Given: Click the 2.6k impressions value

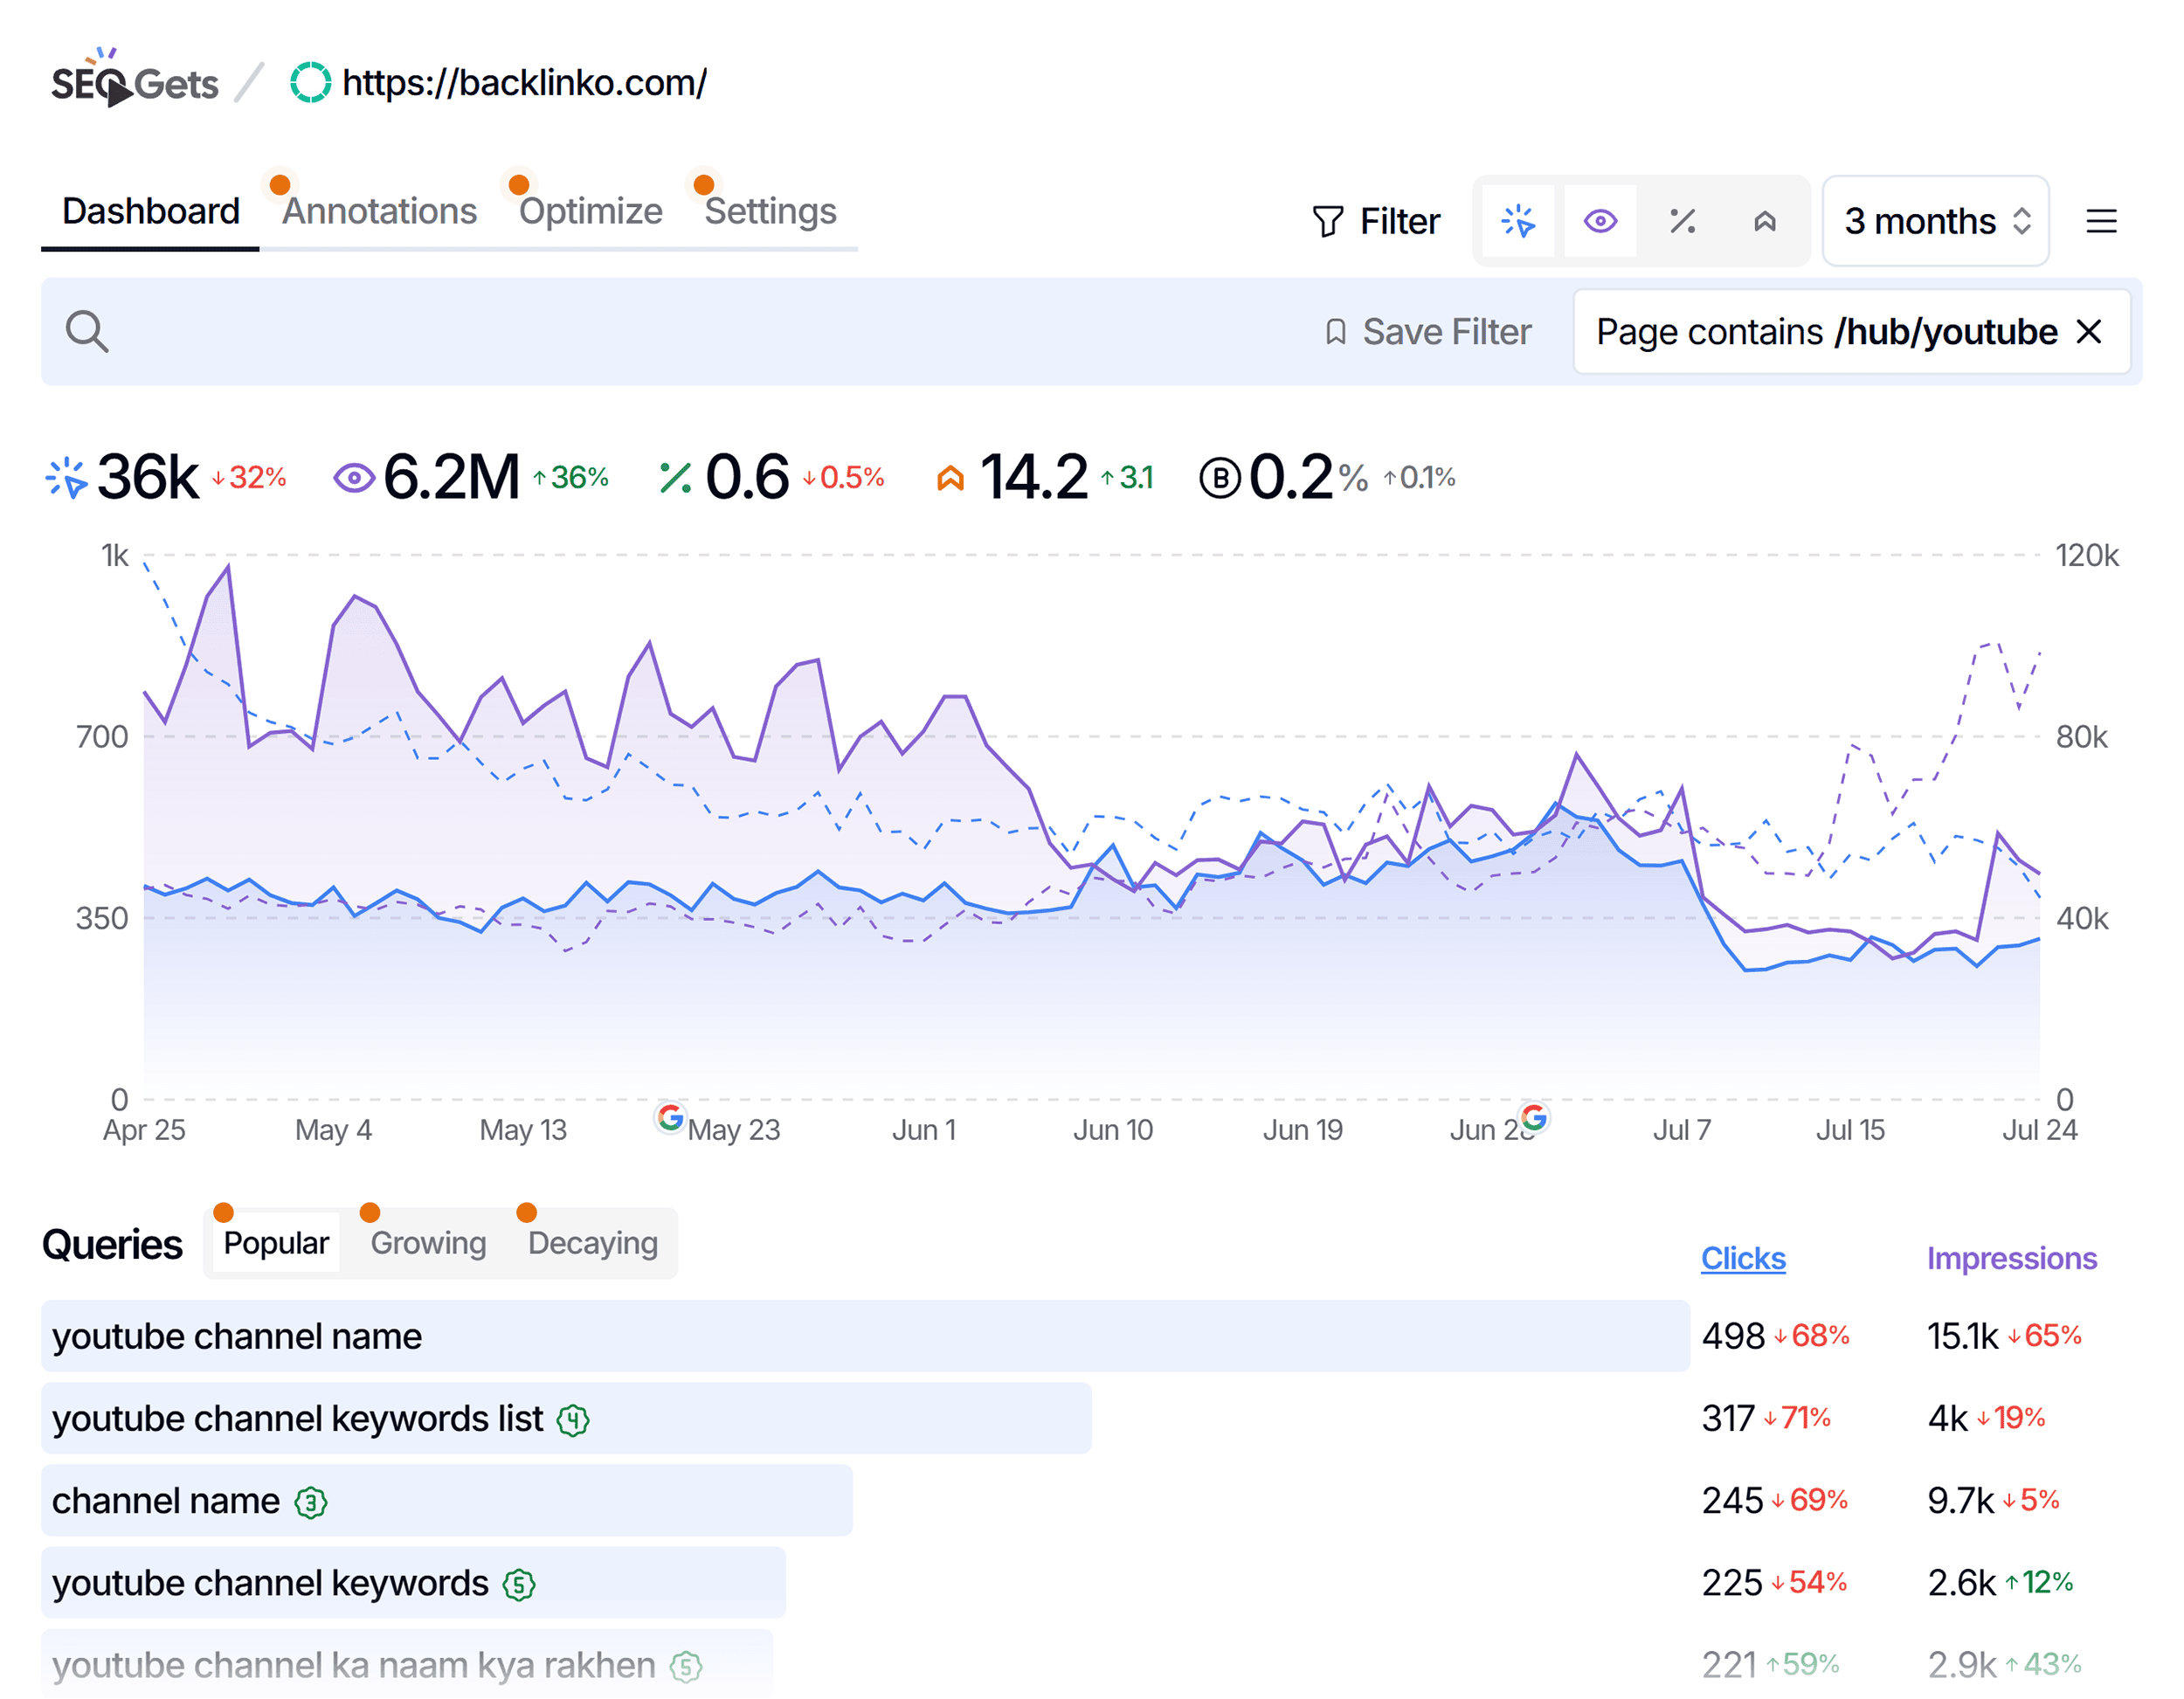Looking at the screenshot, I should 1961,1582.
